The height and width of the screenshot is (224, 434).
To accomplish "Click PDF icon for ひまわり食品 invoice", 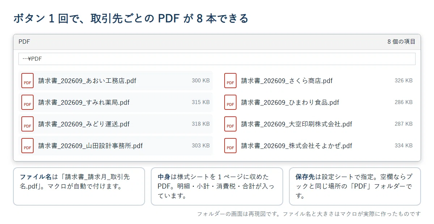I will (x=230, y=102).
